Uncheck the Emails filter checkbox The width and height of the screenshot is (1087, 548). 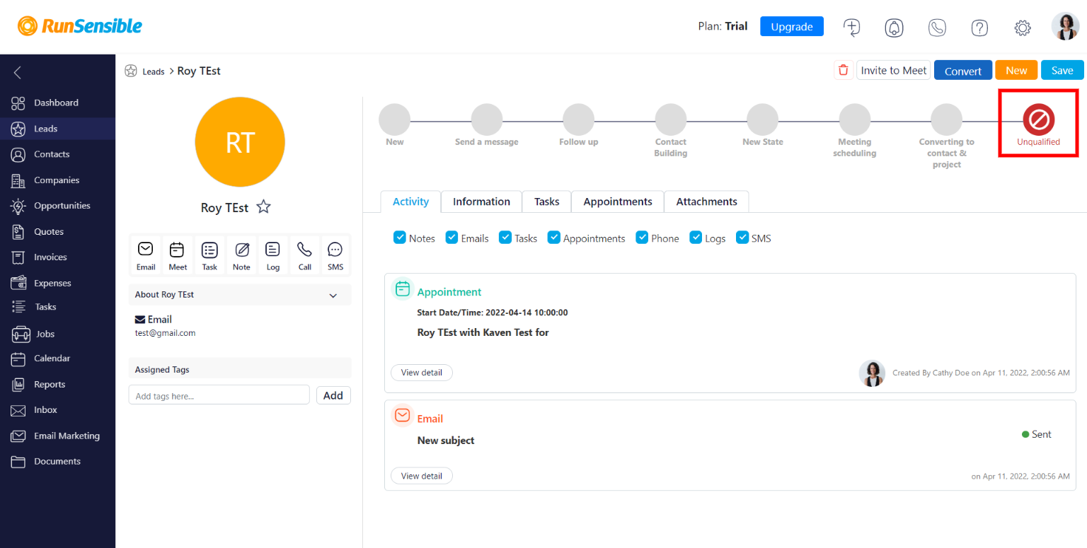point(452,237)
